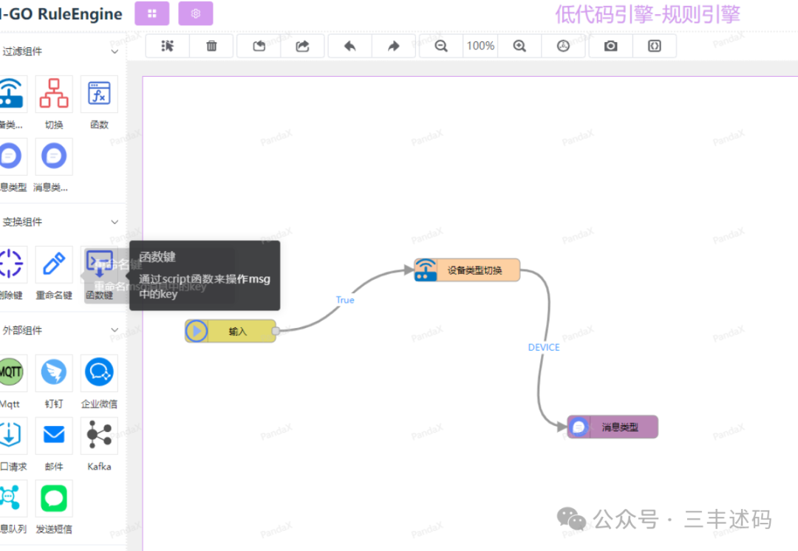Image resolution: width=798 pixels, height=551 pixels.
Task: Click the 外部组件 section header
Action: click(61, 330)
